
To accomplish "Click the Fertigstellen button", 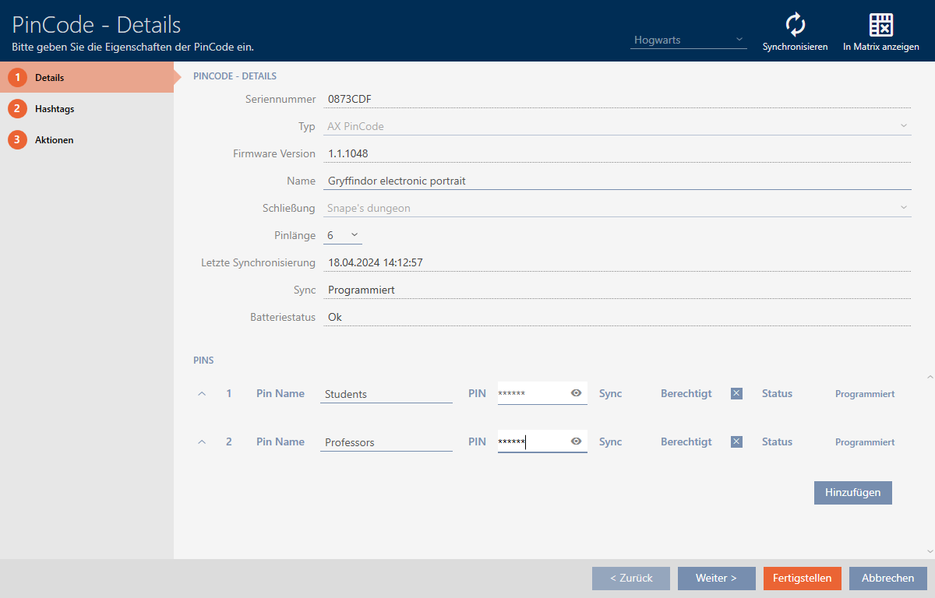I will tap(802, 578).
